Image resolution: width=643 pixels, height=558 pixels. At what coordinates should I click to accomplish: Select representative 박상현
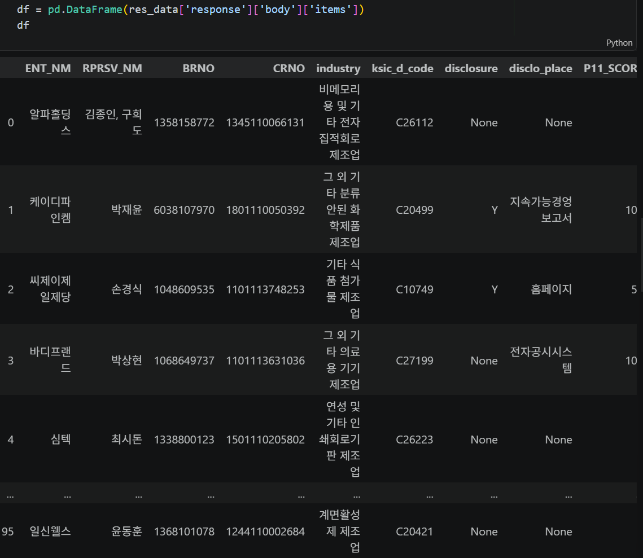point(126,360)
